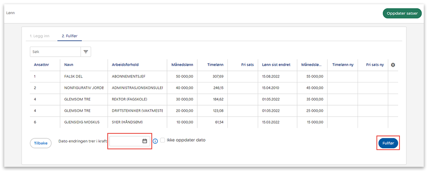Focus the Søk search field
Viewport: 428px width, 171px height.
tap(55, 52)
